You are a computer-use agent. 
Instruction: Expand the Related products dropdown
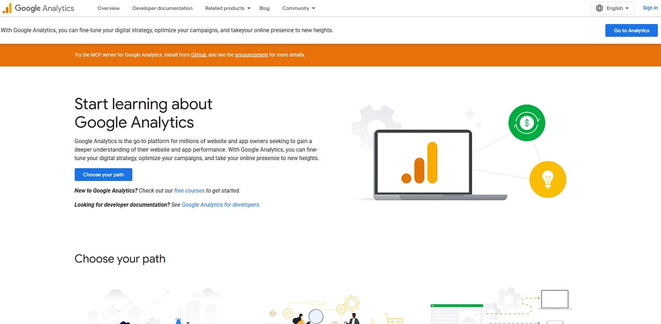click(x=226, y=8)
